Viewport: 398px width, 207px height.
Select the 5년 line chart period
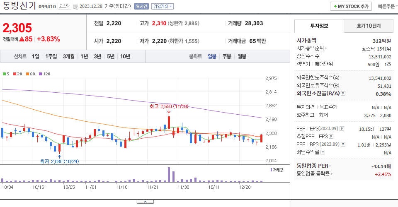111,56
